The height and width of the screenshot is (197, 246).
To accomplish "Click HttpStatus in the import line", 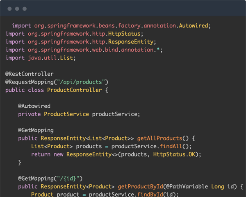I will click(x=124, y=34).
